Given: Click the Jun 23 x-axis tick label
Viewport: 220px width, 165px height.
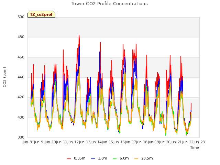Looking at the screenshot, I should click(x=199, y=142).
